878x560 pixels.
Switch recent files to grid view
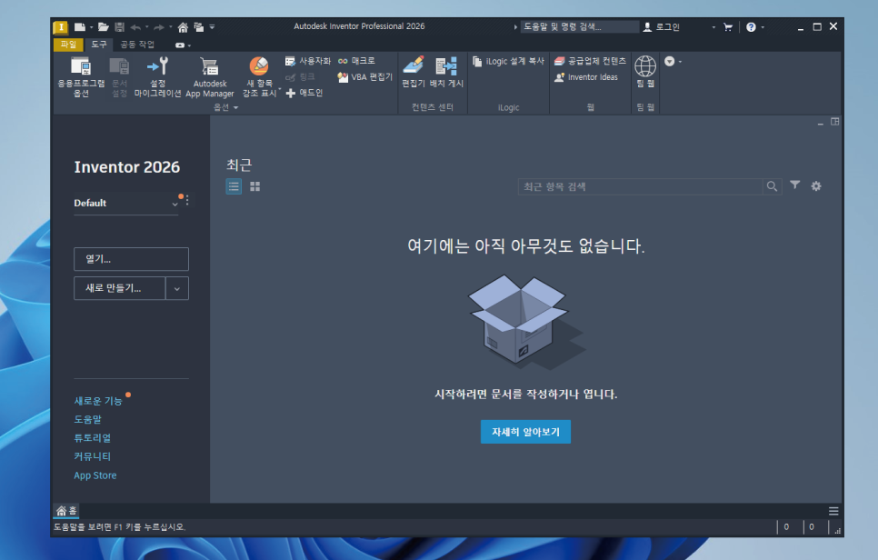point(254,186)
